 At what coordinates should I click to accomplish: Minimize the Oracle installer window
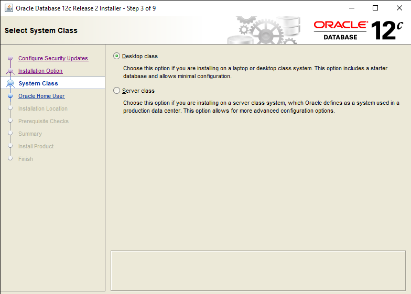352,8
